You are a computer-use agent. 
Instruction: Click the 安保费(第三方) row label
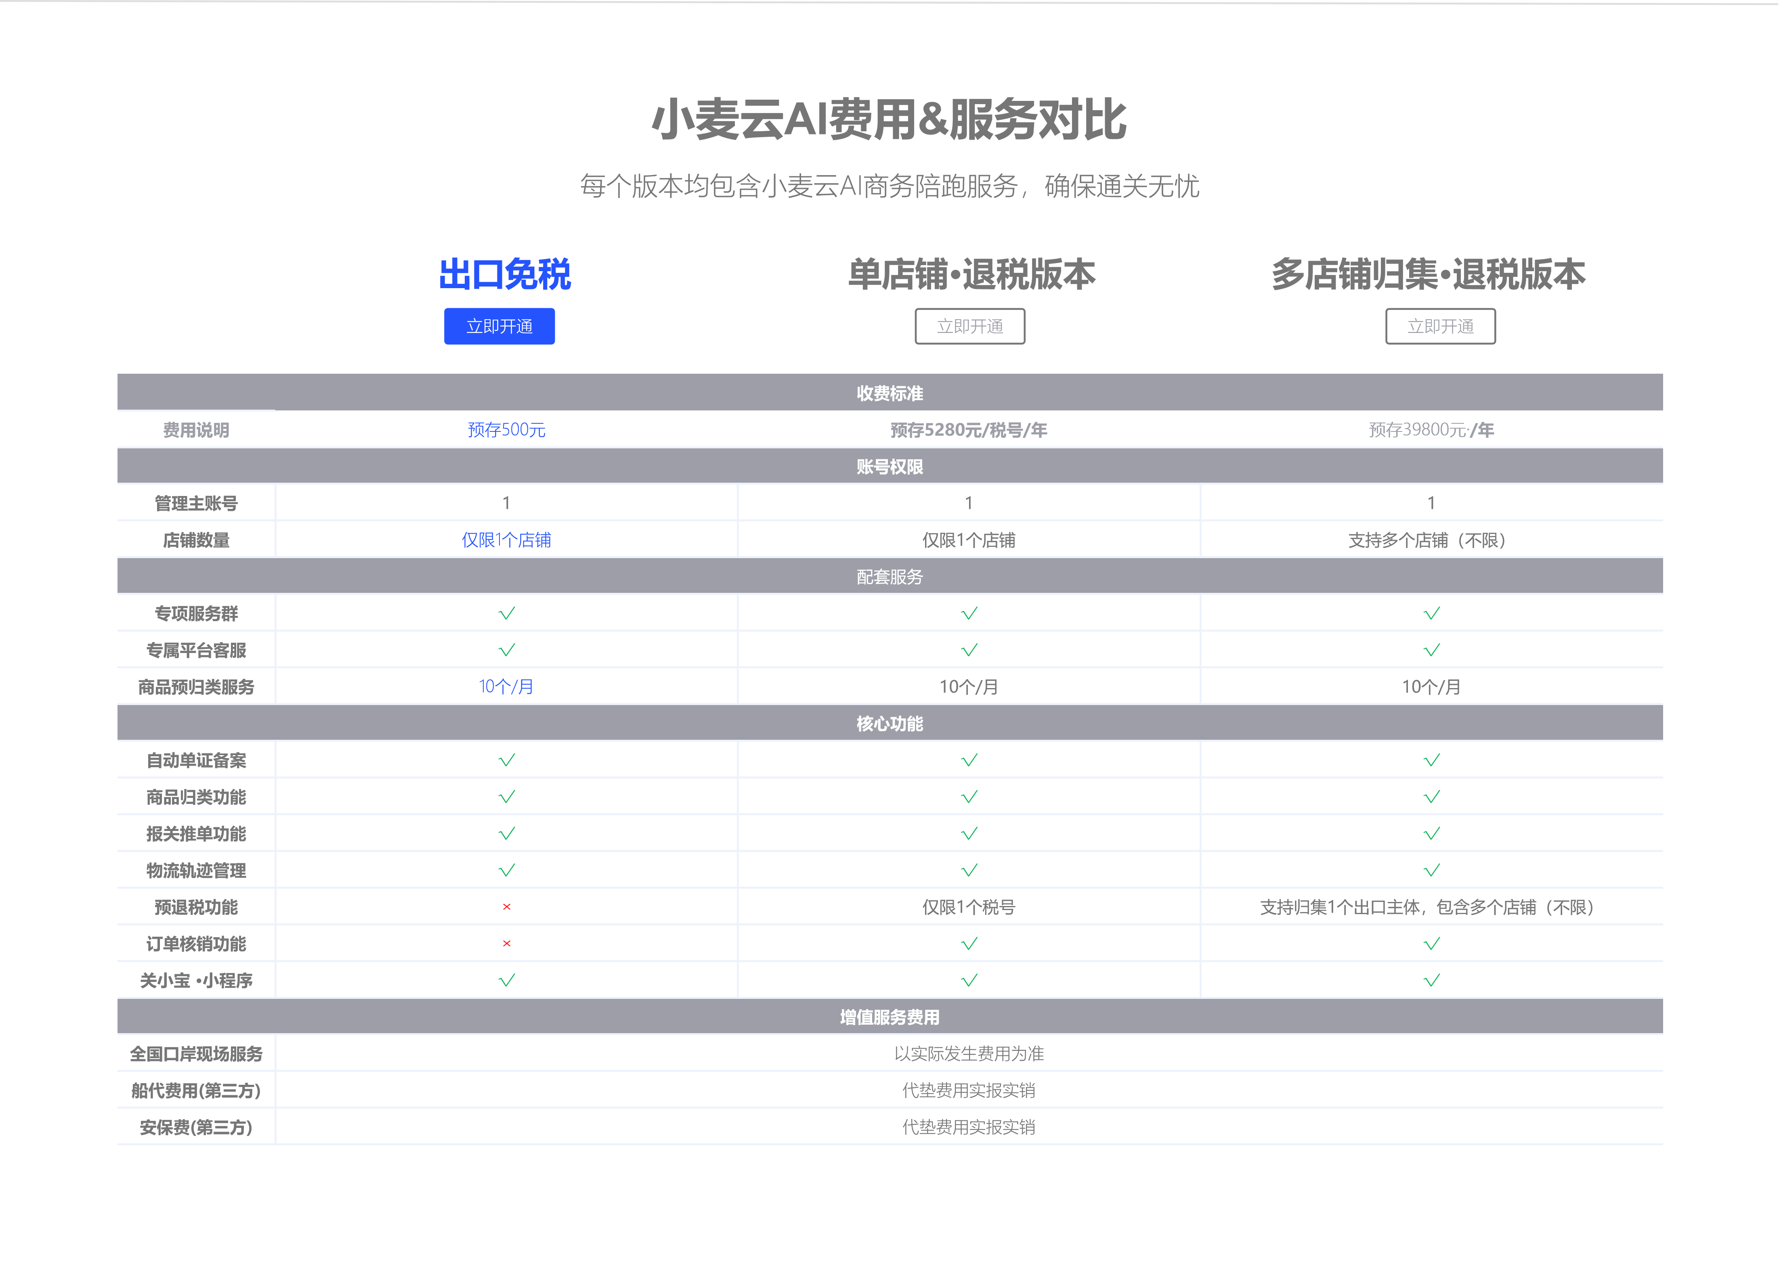pyautogui.click(x=196, y=1127)
